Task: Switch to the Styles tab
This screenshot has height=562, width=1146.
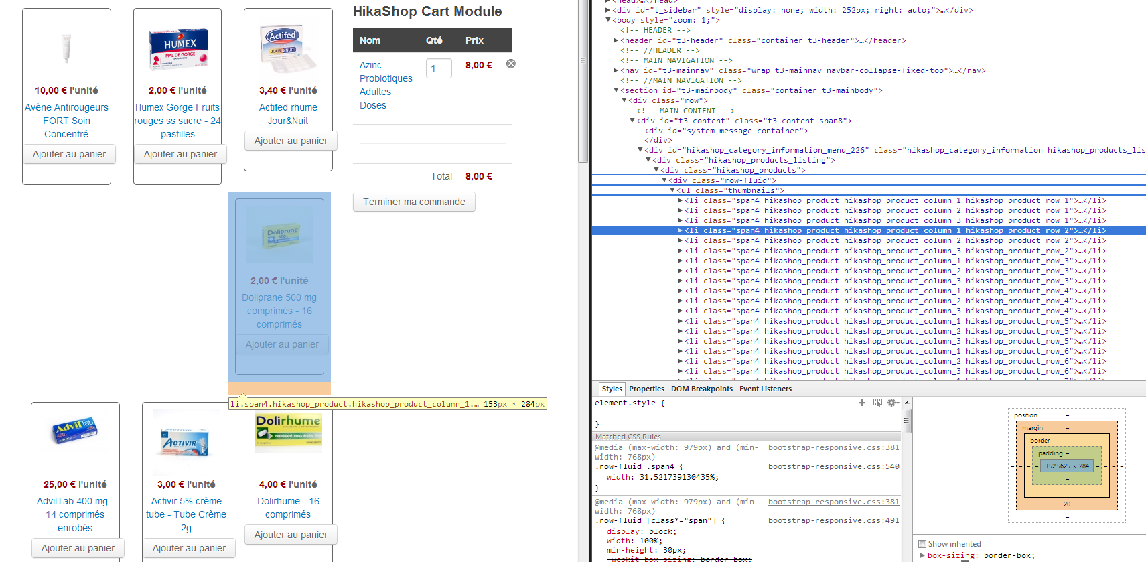Action: [612, 389]
